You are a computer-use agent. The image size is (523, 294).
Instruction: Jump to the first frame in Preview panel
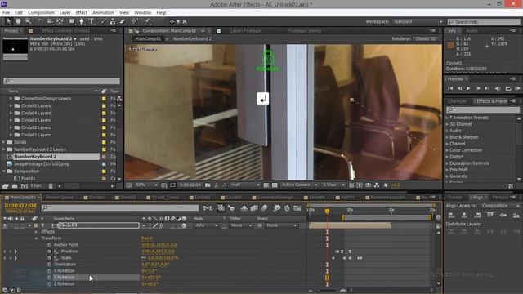click(x=450, y=88)
